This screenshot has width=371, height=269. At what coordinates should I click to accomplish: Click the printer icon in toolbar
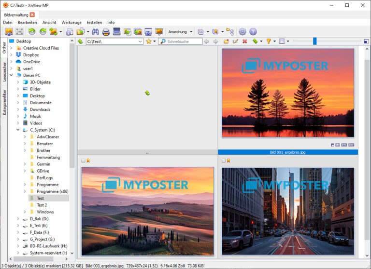click(x=106, y=32)
